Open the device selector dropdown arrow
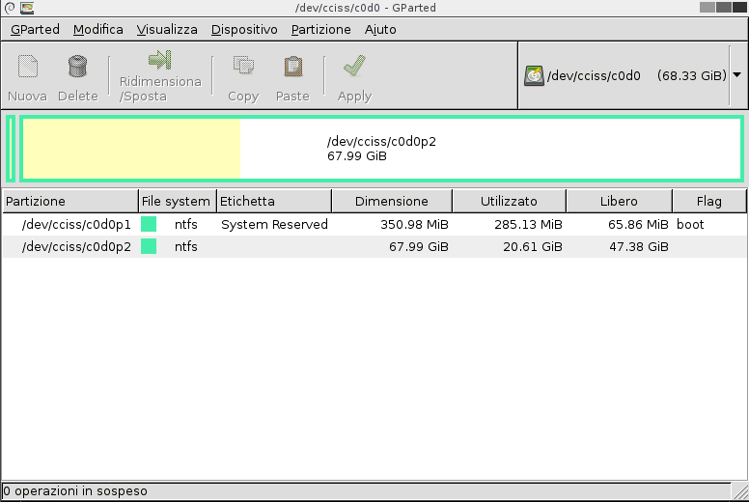Viewport: 749px width, 502px height. click(737, 74)
